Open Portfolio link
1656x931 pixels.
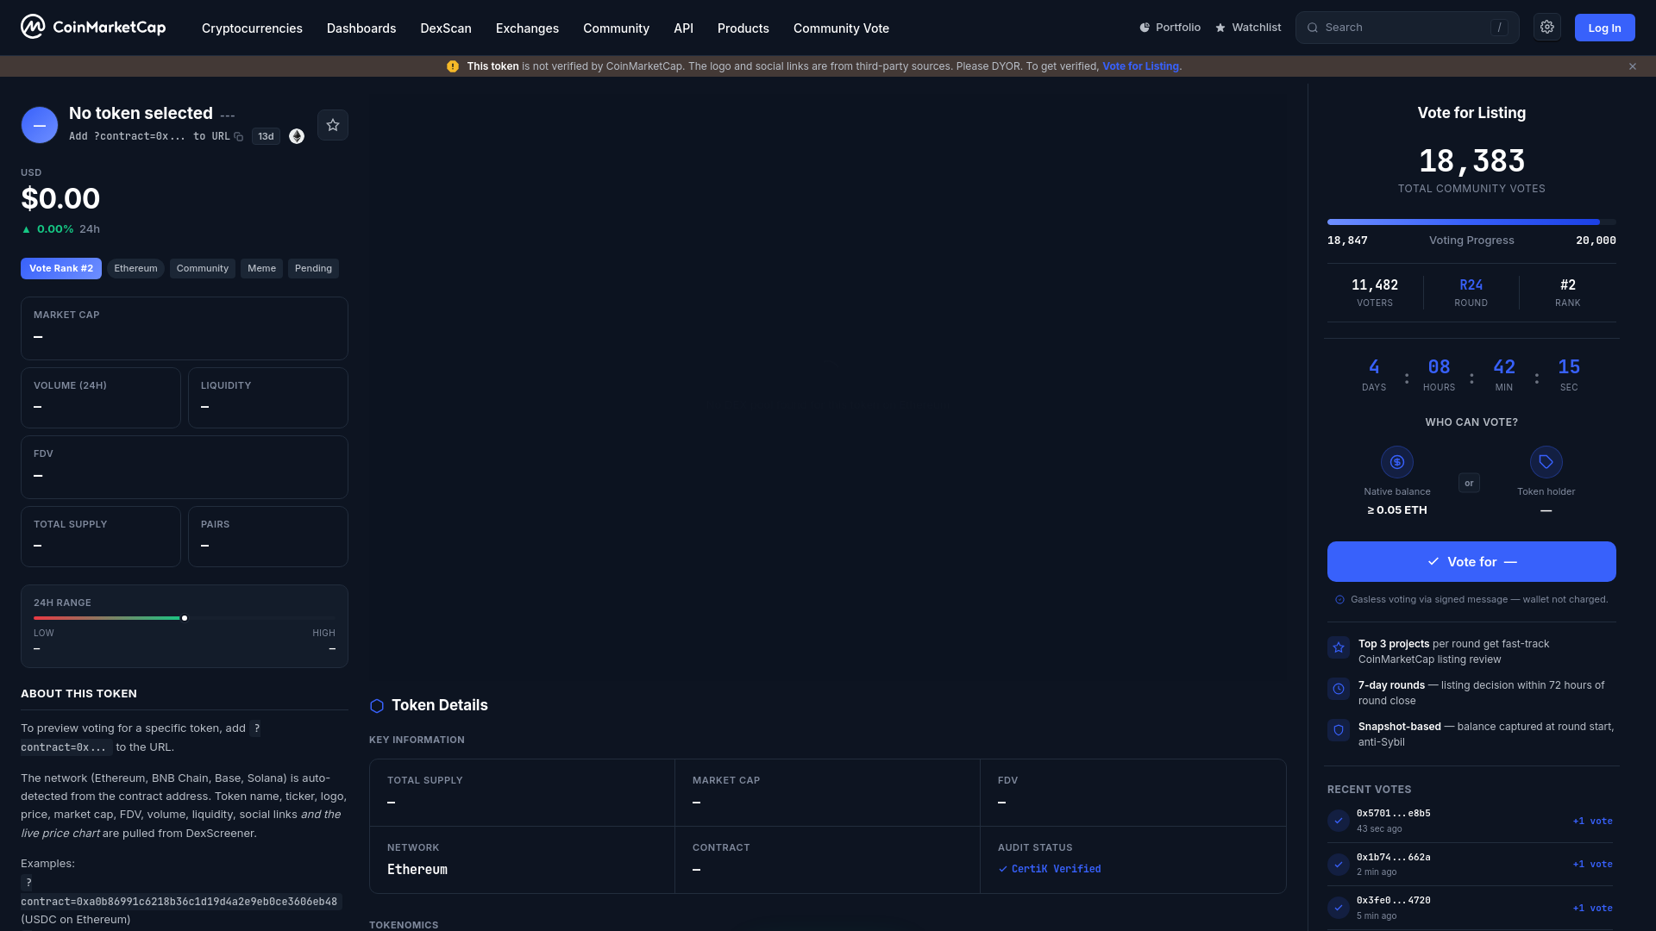pyautogui.click(x=1170, y=28)
